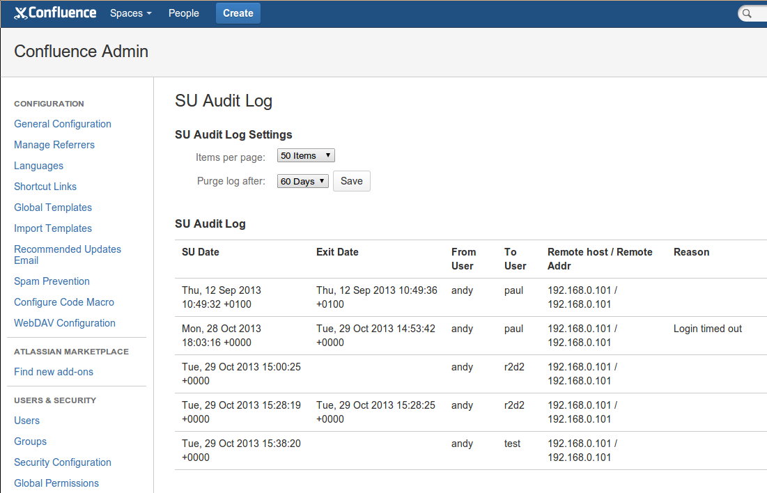
Task: Open General Configuration link
Action: pyautogui.click(x=63, y=124)
